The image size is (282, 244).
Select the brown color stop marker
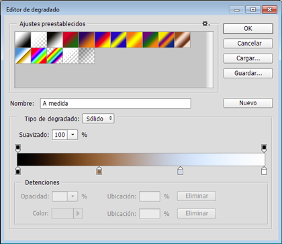(99, 171)
